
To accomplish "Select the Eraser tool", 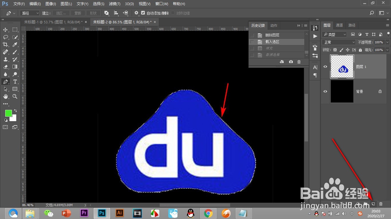I will (x=5, y=67).
